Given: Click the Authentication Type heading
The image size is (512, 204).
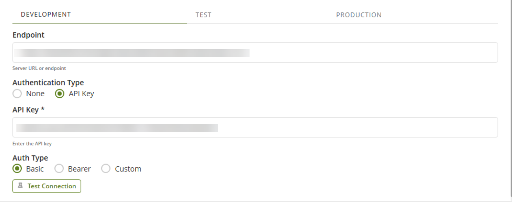Looking at the screenshot, I should [x=48, y=83].
